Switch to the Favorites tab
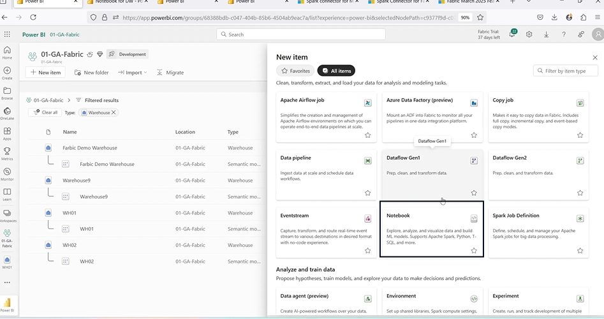This screenshot has width=604, height=319. coord(295,71)
